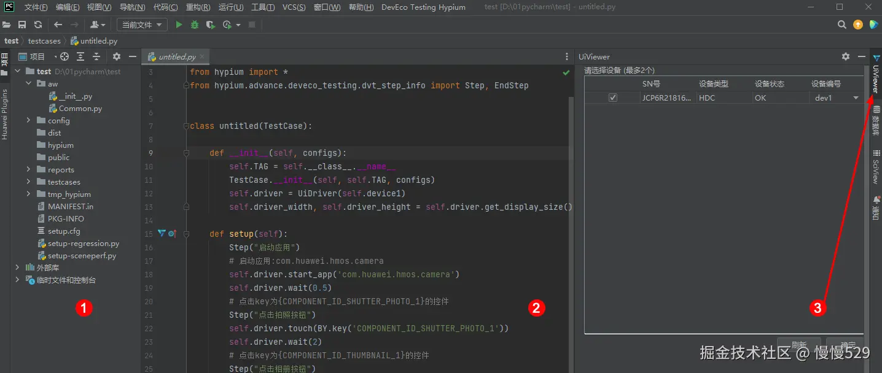Click the sync reload toolbar icon

tap(38, 25)
